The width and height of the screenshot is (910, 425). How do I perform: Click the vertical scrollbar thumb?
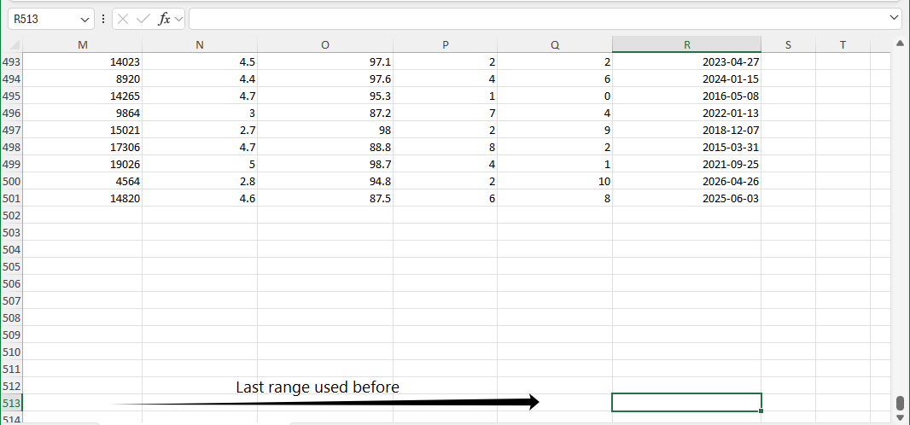tap(900, 403)
